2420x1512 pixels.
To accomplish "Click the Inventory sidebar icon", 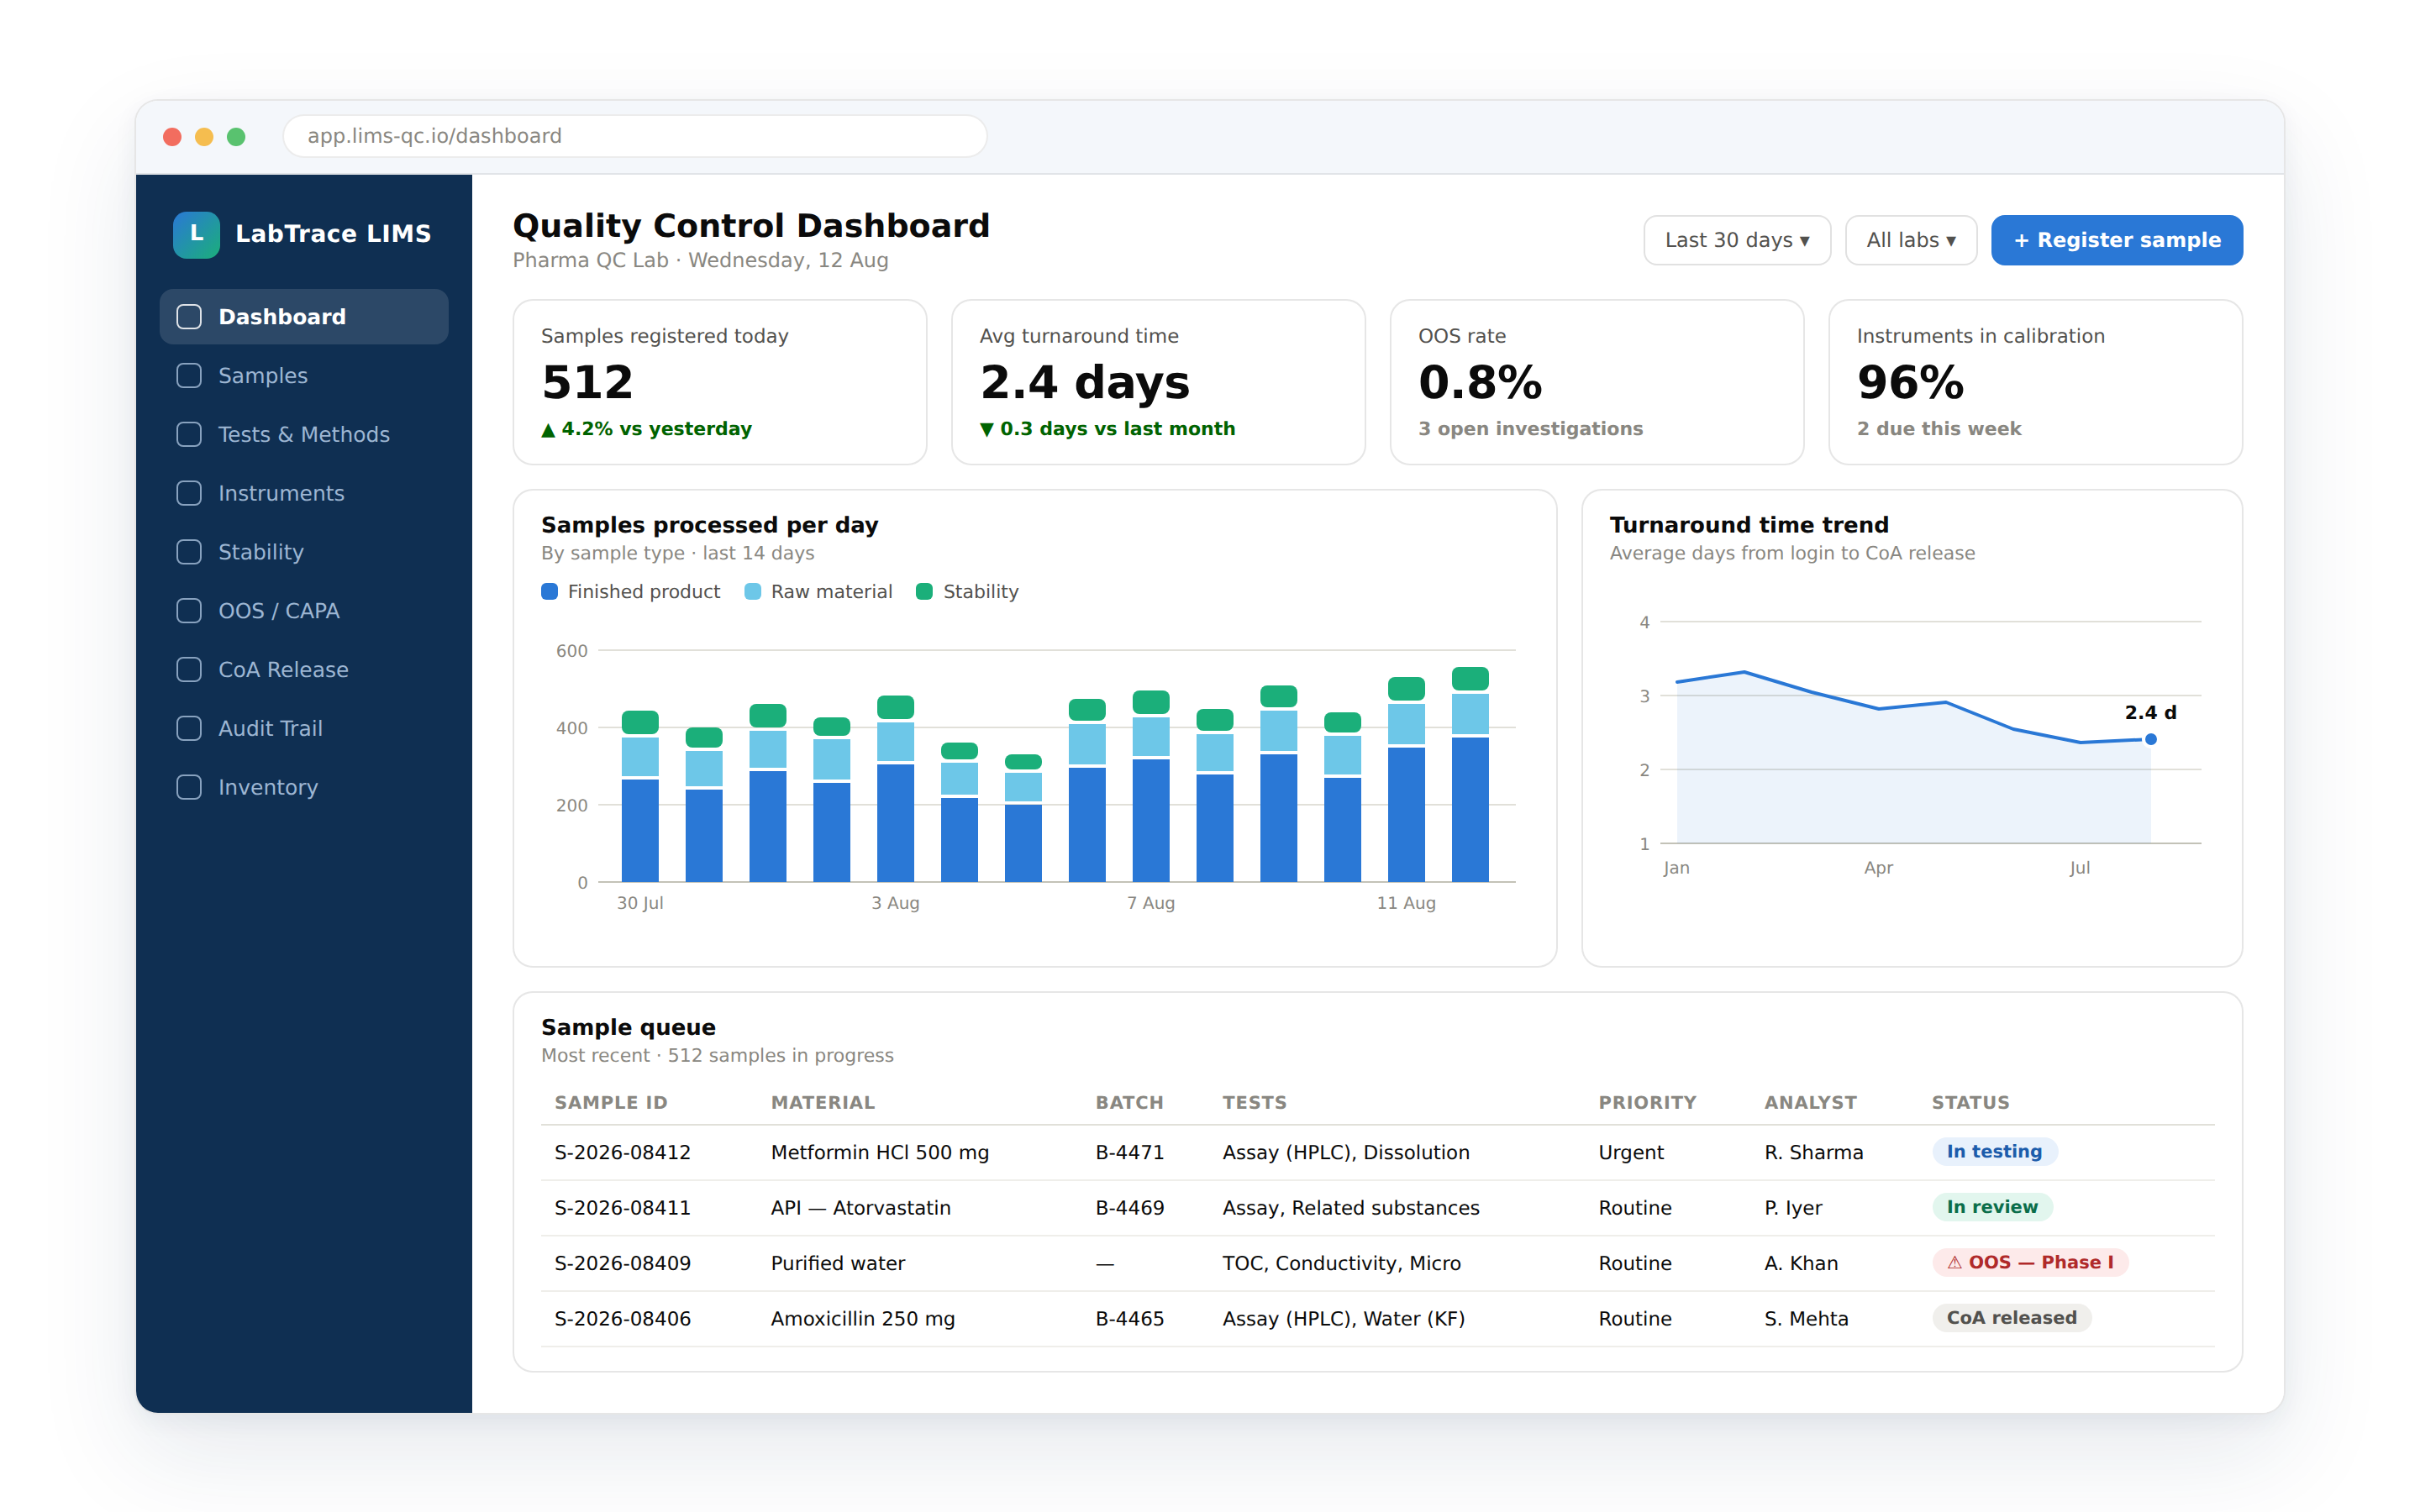I will coord(189,788).
